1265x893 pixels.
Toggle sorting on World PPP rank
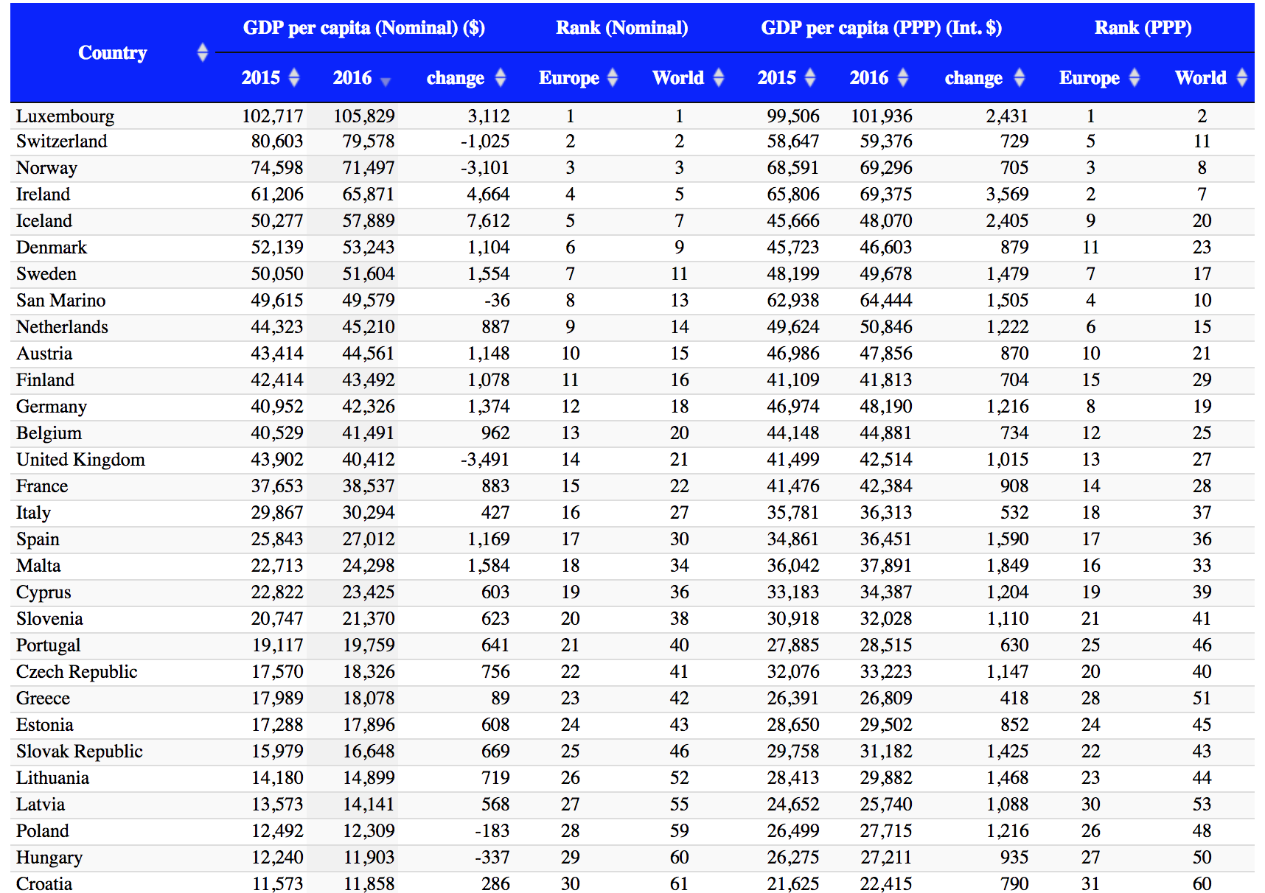tap(1244, 77)
